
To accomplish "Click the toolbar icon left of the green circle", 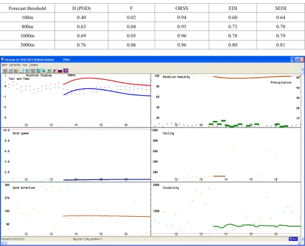I will (44, 70).
